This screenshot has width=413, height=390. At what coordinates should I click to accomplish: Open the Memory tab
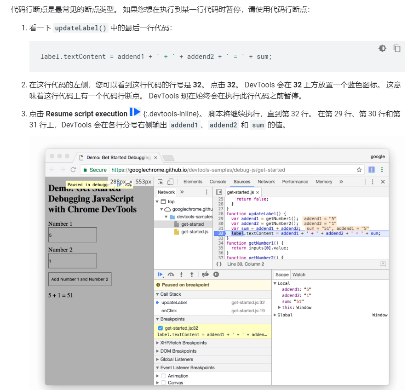[324, 182]
